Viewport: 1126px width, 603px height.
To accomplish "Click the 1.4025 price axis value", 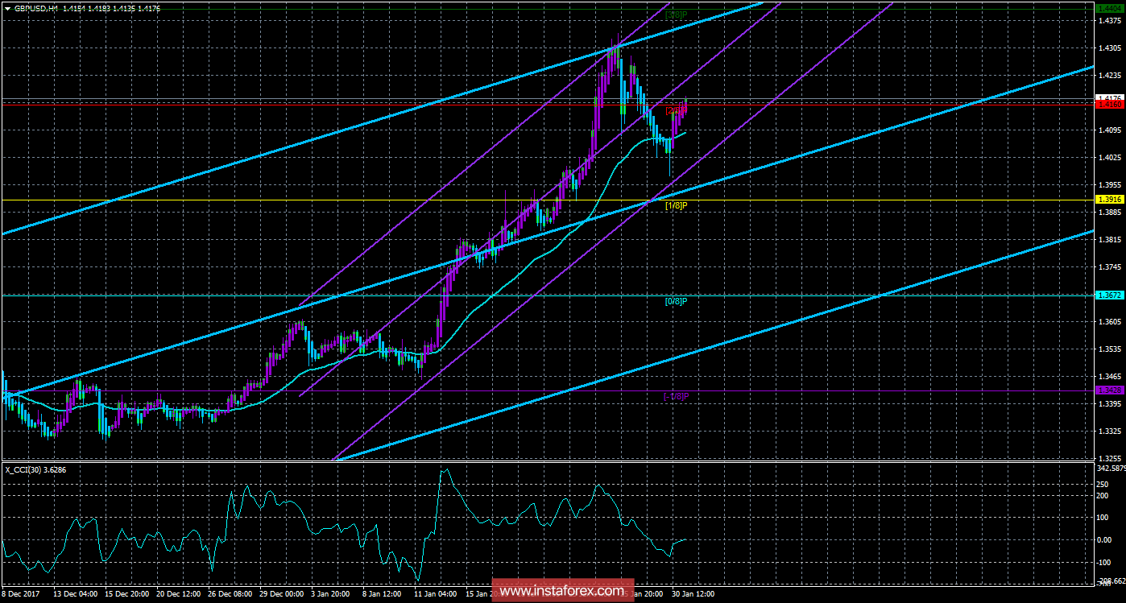I will click(x=1108, y=157).
